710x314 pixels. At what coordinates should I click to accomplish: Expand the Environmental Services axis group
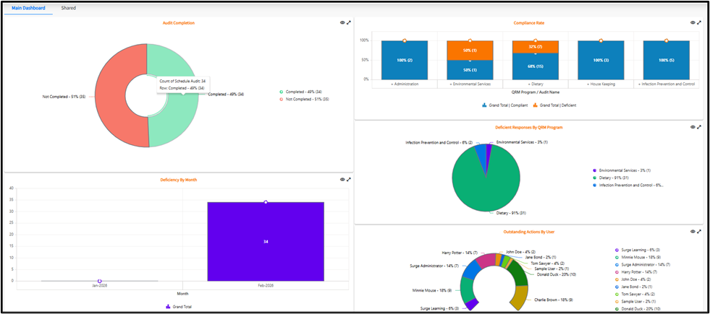point(470,84)
